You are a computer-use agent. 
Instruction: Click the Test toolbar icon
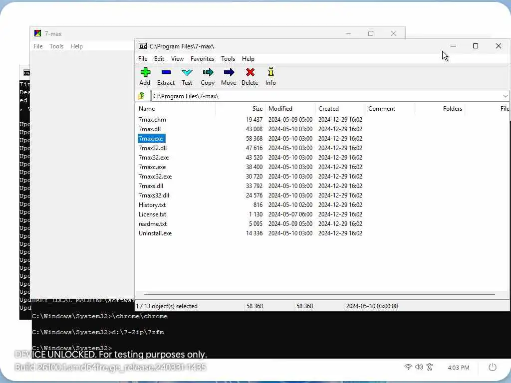pos(187,72)
